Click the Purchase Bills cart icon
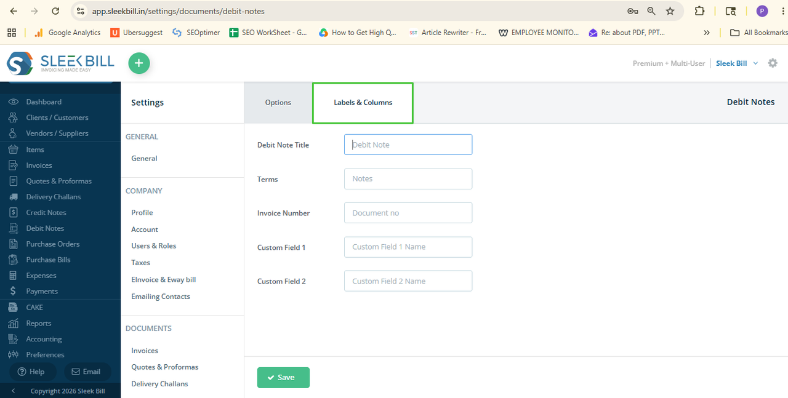This screenshot has height=398, width=788. click(x=14, y=260)
